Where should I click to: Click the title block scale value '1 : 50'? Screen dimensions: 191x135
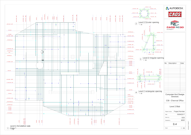(x=183, y=128)
